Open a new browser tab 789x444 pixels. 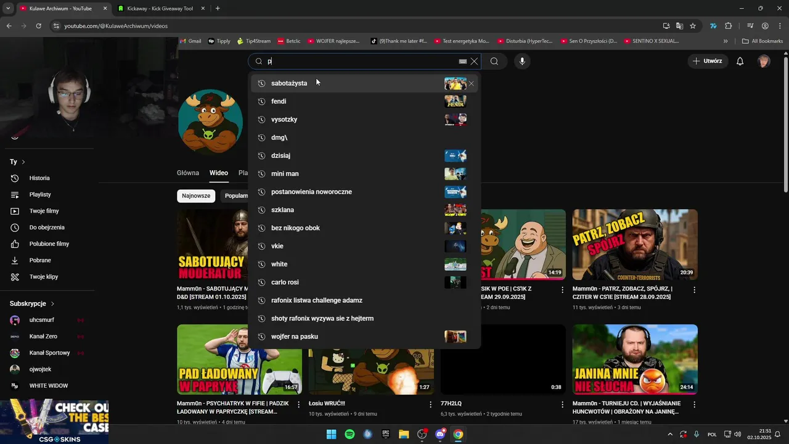[x=218, y=9]
